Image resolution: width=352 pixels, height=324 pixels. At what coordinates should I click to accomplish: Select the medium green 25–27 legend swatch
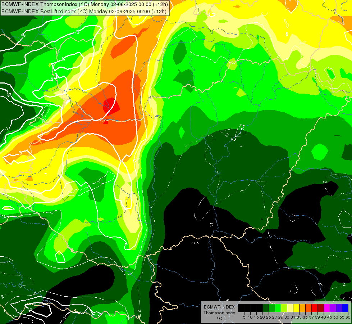(x=272, y=308)
